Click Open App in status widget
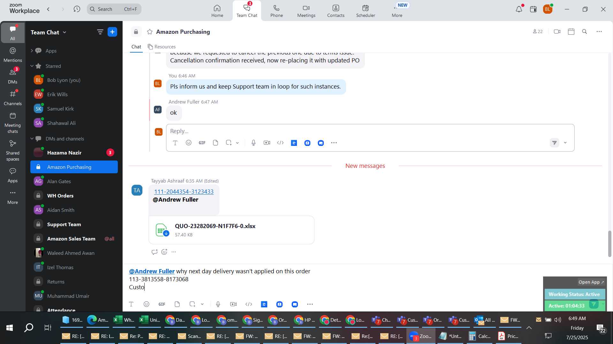Viewport: 613px width, 344px height. 591,282
